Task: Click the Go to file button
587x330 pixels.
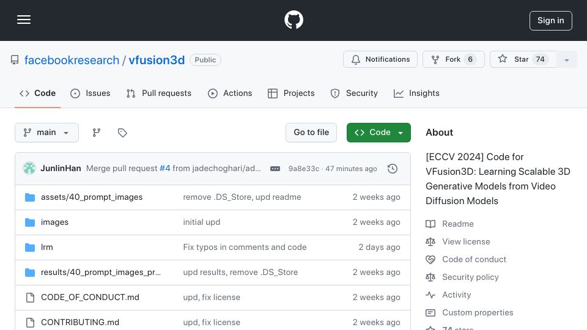Action: tap(311, 133)
